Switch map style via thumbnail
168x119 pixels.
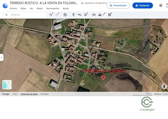click(x=7, y=85)
